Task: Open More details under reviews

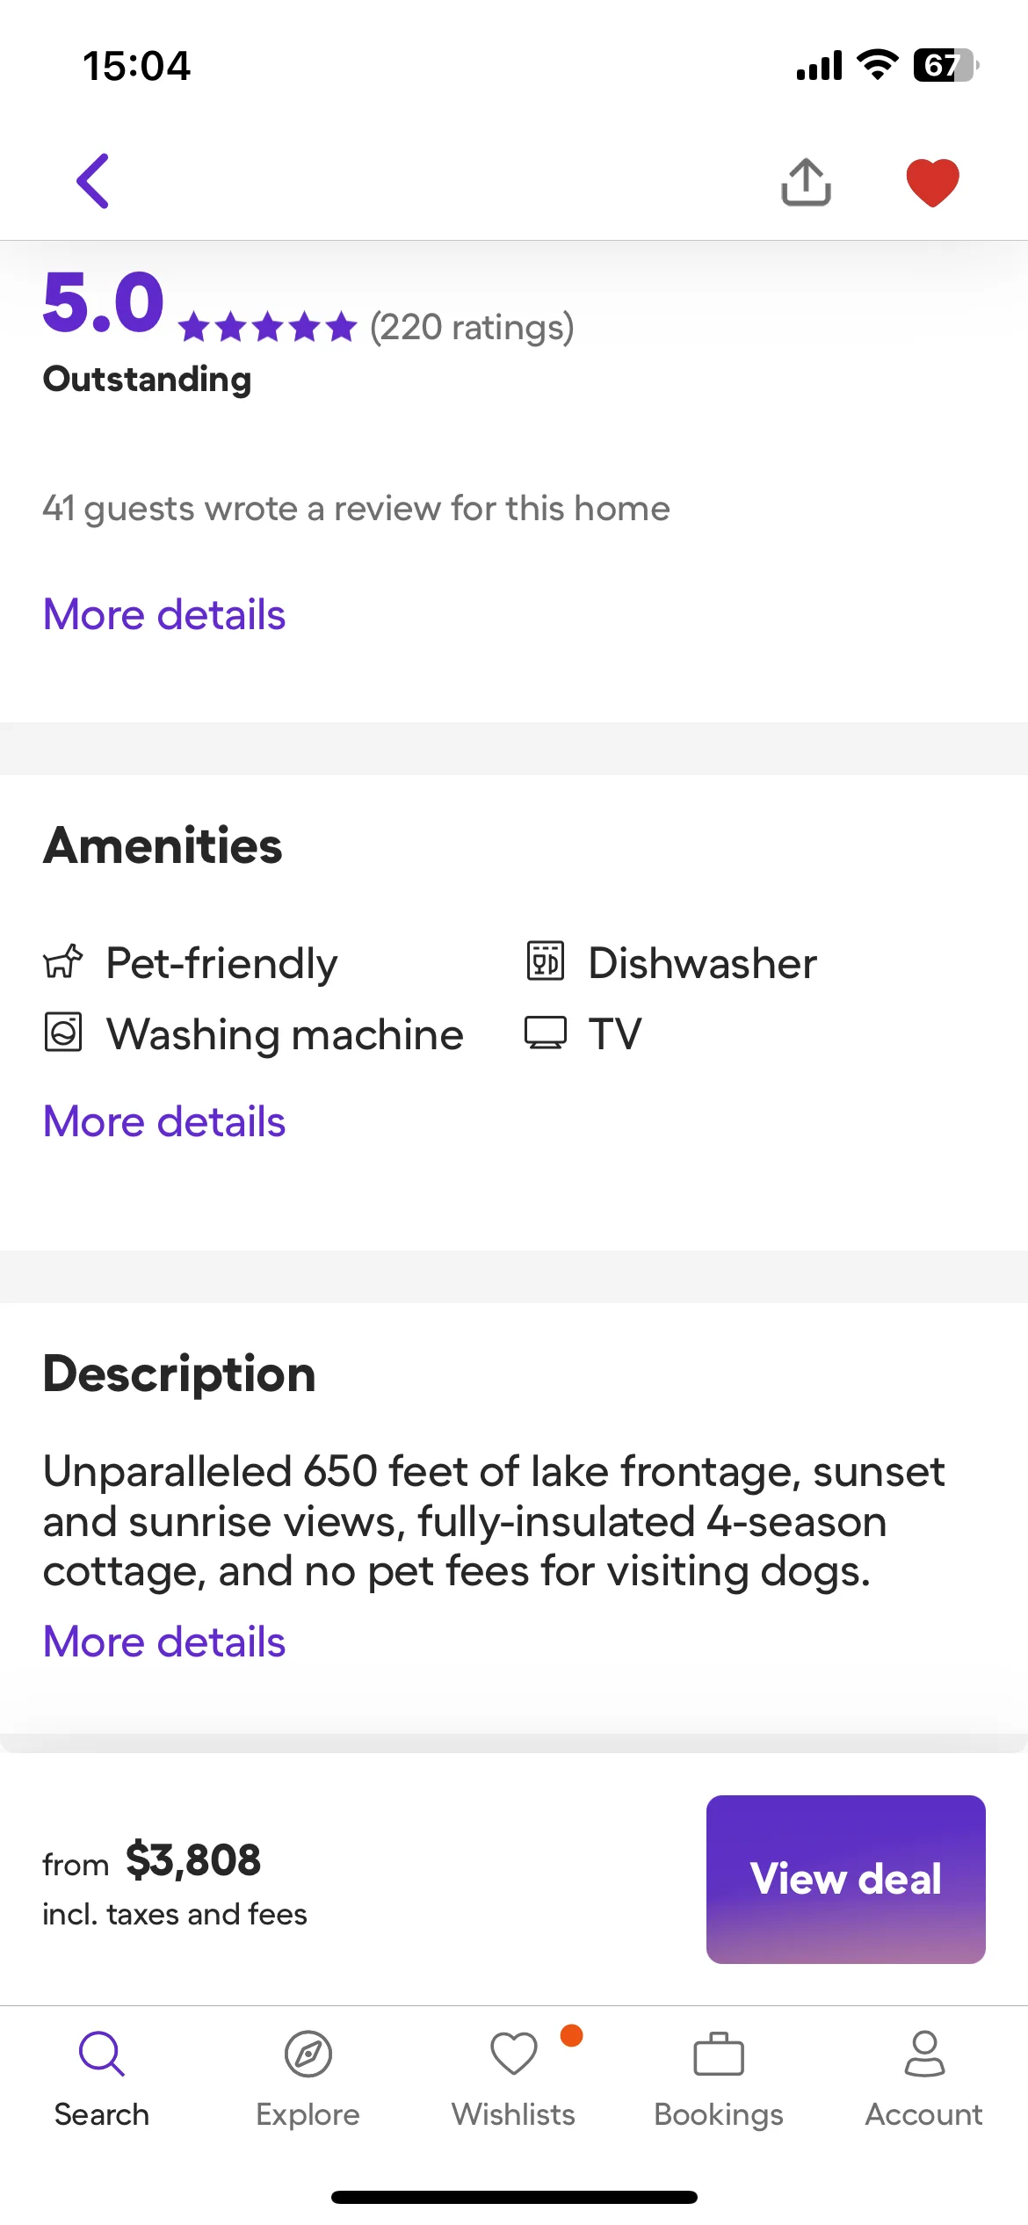Action: 164,614
